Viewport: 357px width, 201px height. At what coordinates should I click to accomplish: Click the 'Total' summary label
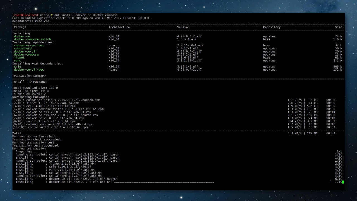[17, 133]
